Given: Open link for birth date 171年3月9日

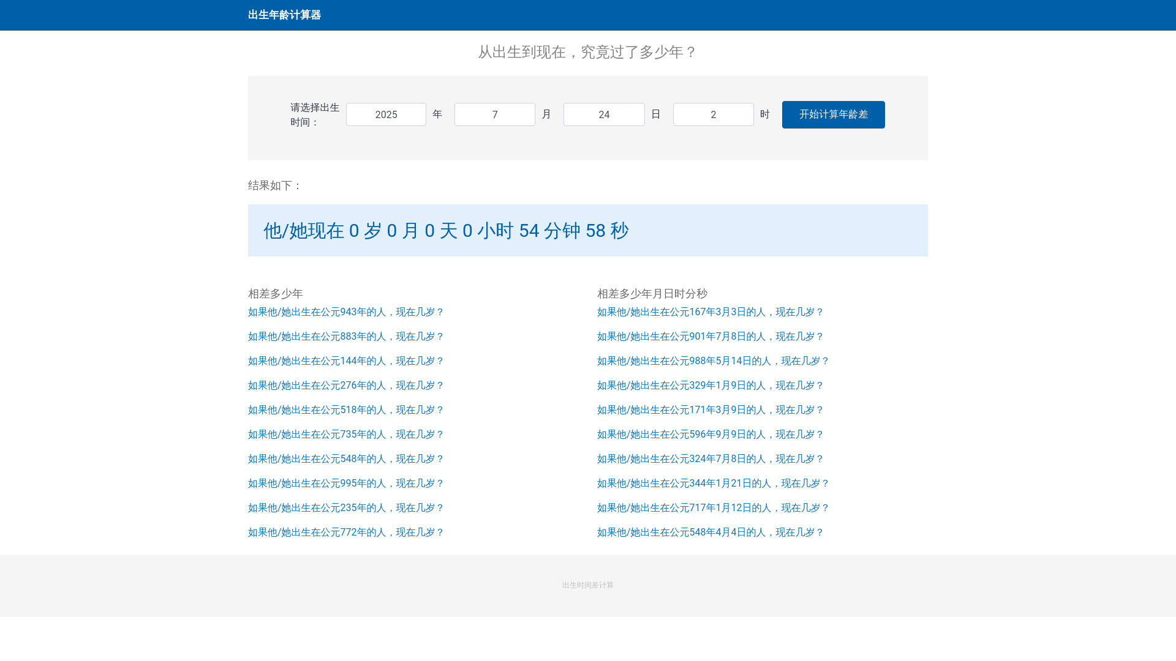Looking at the screenshot, I should point(710,410).
